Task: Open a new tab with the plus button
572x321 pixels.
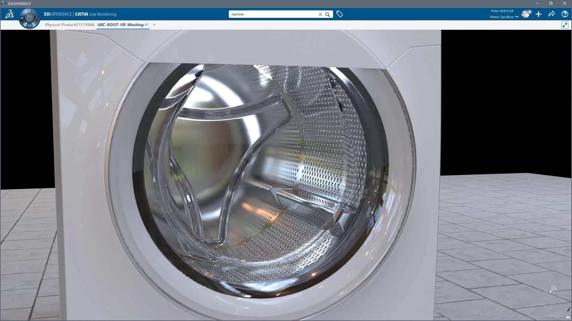Action: coord(154,25)
